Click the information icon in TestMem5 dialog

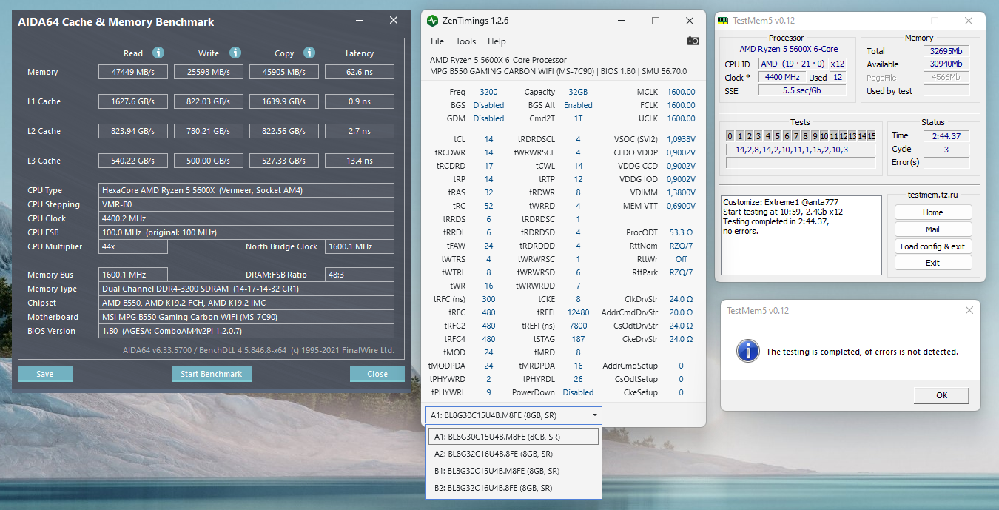[747, 351]
